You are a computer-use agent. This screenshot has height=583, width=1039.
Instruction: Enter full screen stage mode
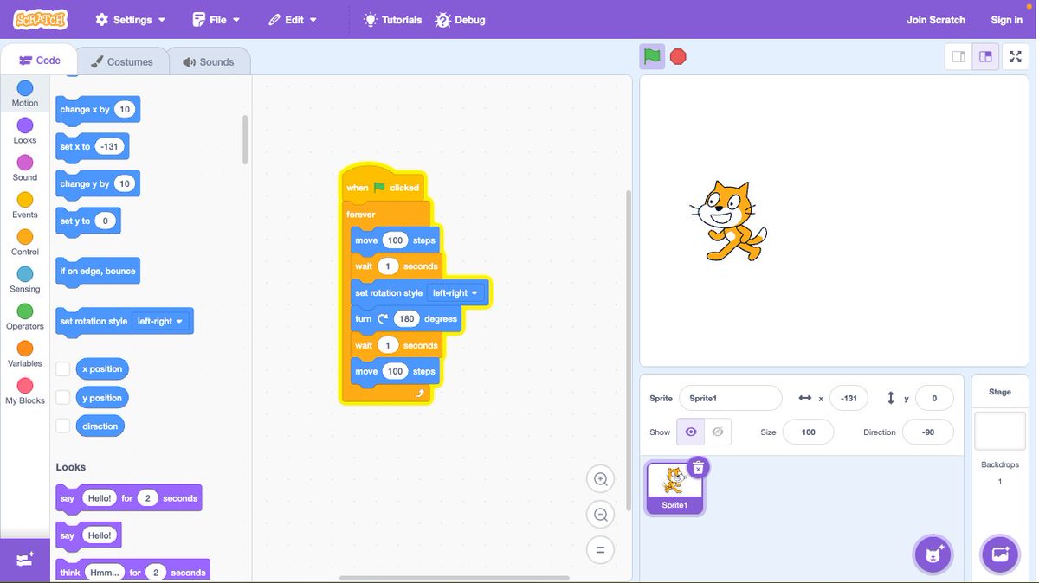coord(1016,56)
